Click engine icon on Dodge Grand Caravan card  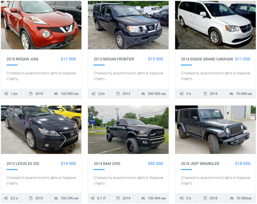(182, 94)
